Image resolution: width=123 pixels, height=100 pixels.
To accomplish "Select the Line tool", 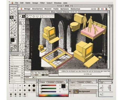I will pos(12,23).
